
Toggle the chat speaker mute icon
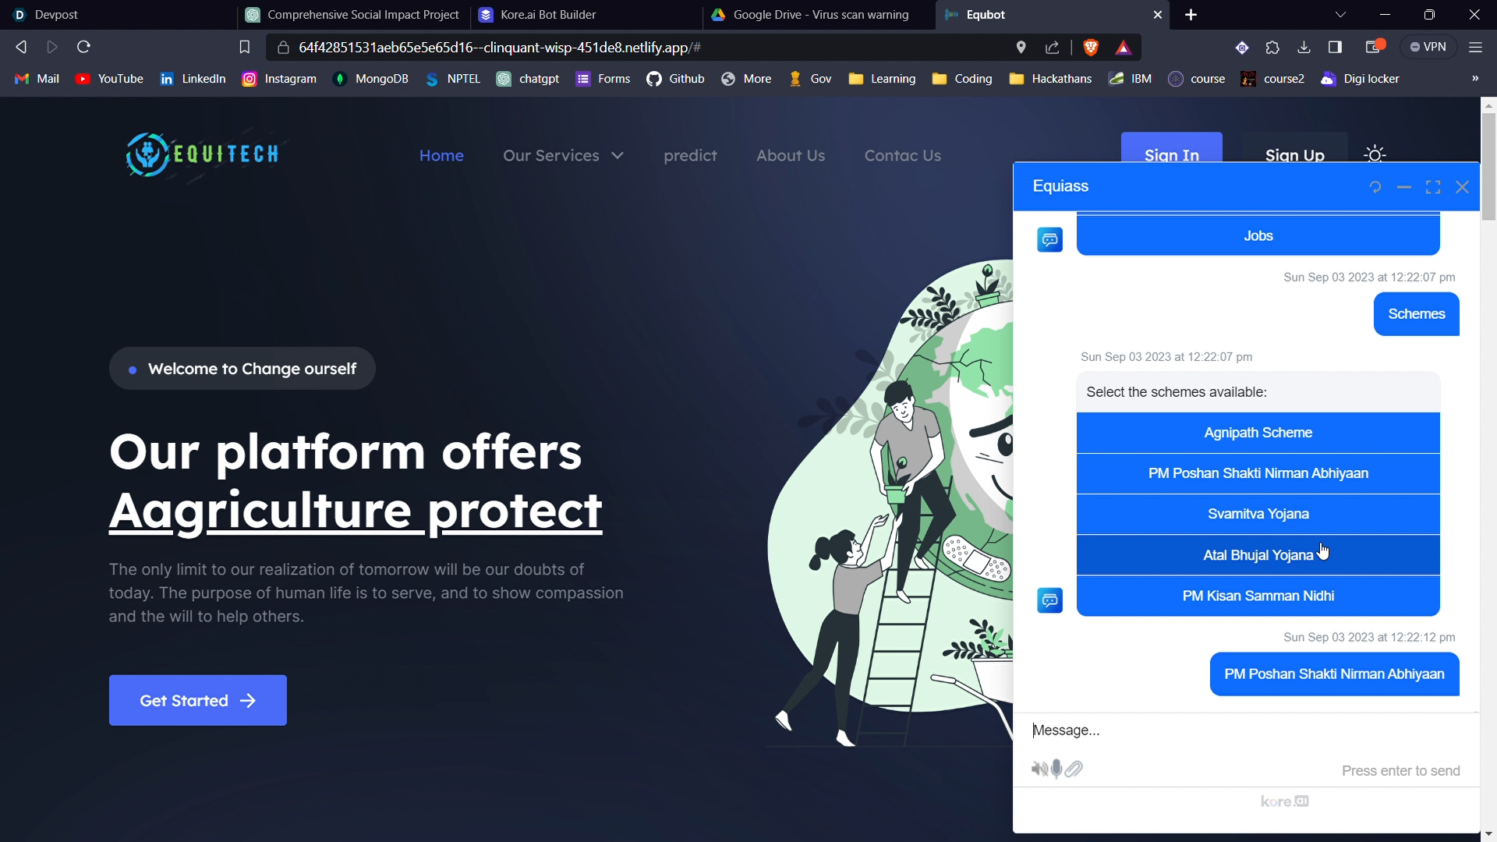click(x=1039, y=769)
